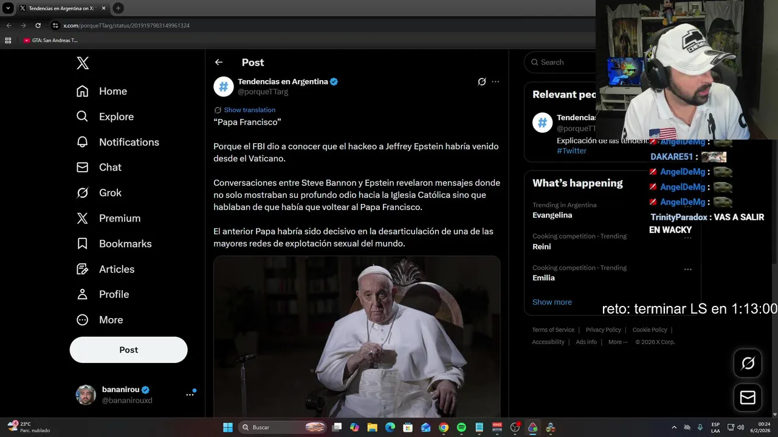Open the browser tab search dropdown
This screenshot has width=778, height=437.
click(x=8, y=8)
